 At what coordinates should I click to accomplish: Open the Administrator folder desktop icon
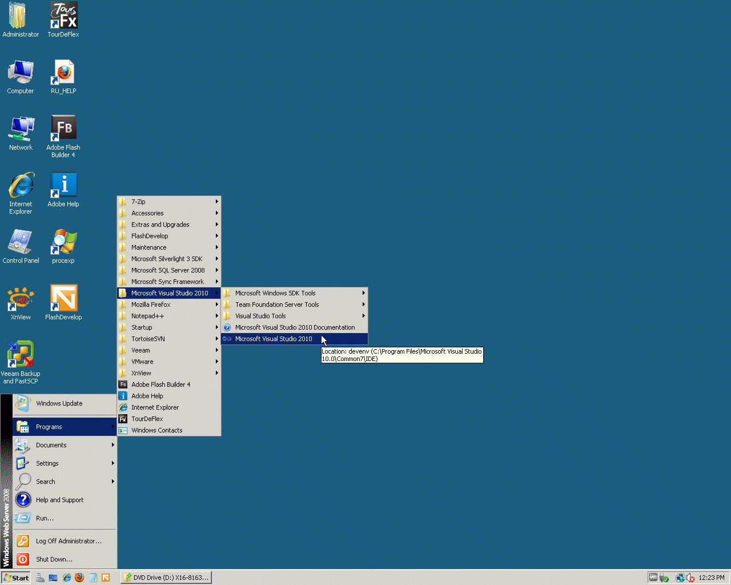[21, 20]
